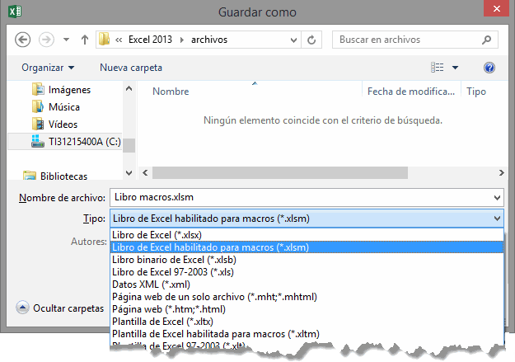
Task: Select the Imágenes folder in sidebar
Action: 68,90
